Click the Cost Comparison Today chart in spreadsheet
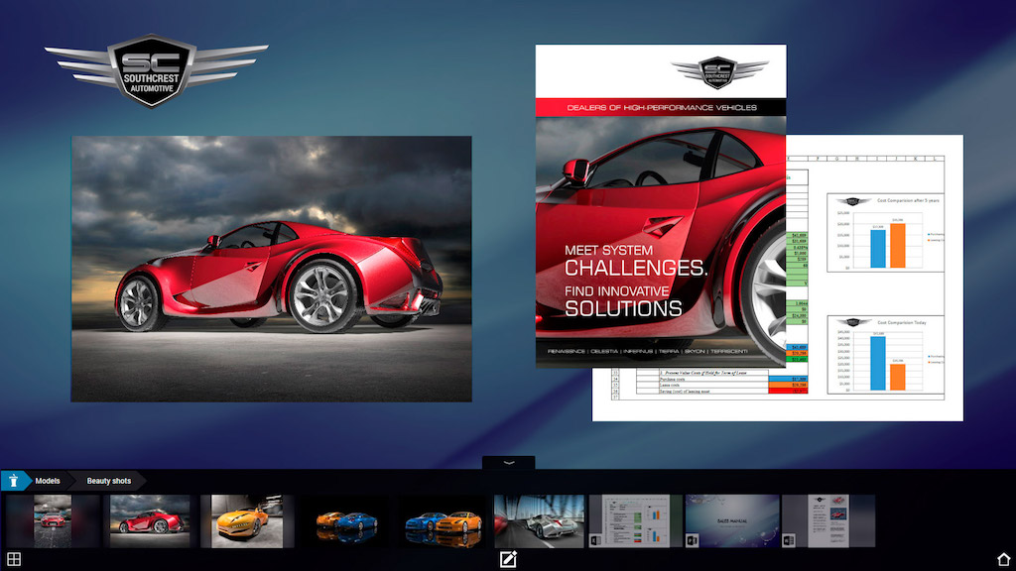 888,355
